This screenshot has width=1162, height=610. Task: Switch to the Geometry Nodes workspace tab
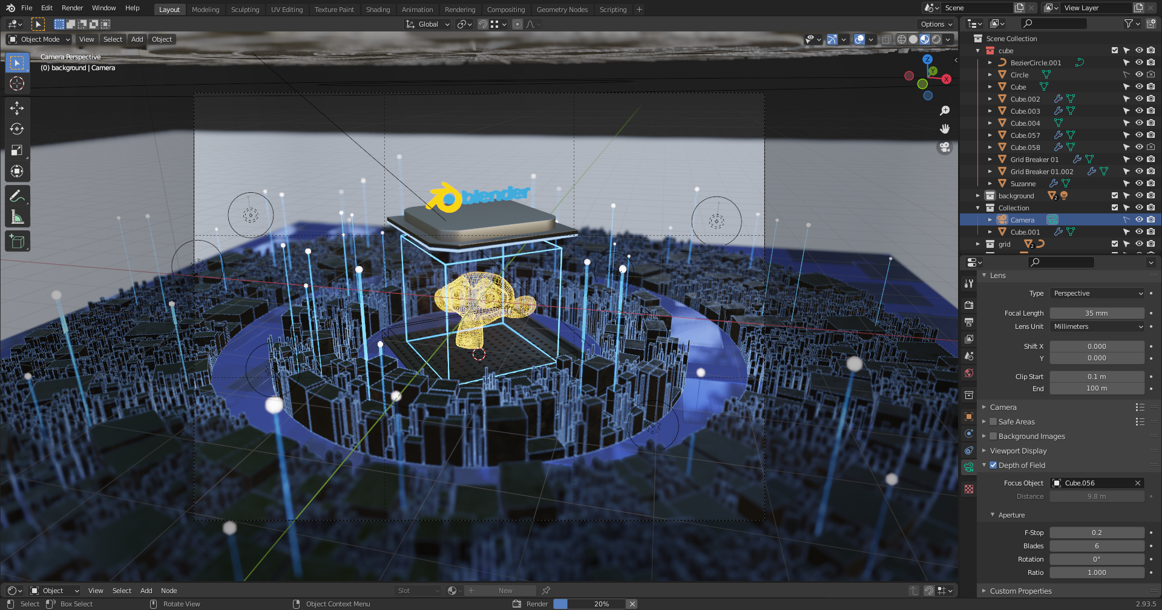[x=562, y=10]
